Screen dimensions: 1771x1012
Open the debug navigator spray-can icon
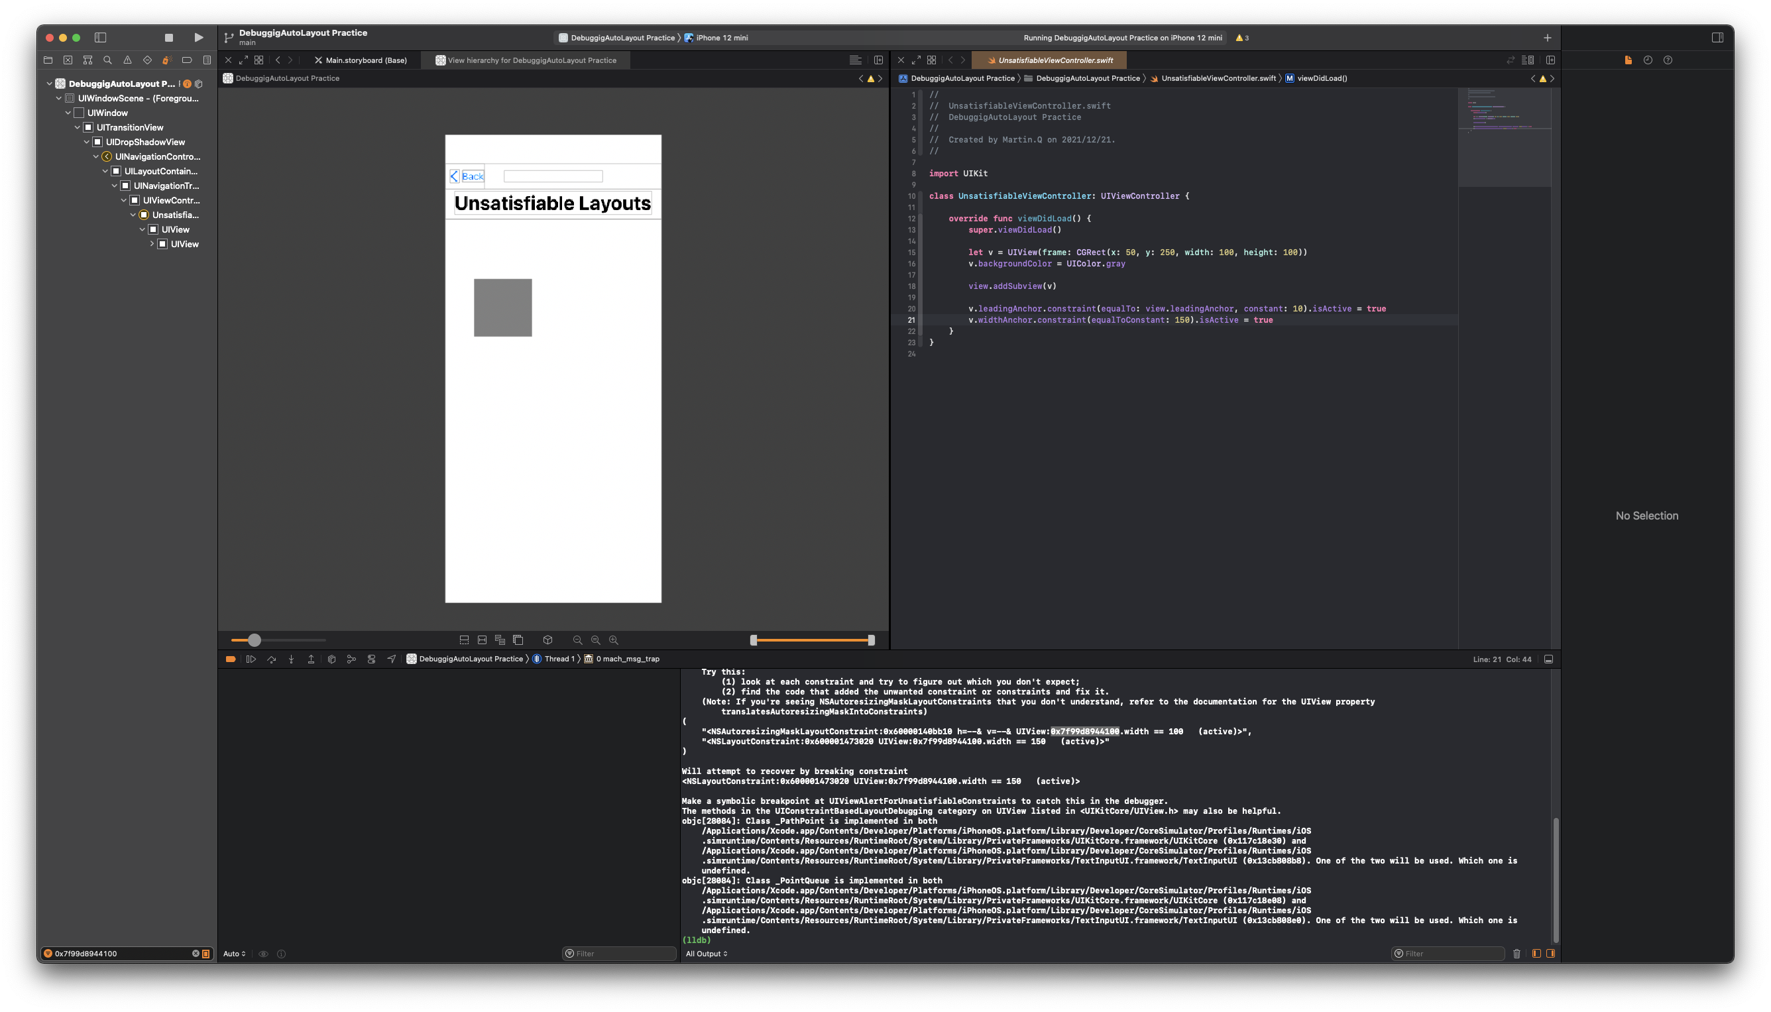coord(167,60)
